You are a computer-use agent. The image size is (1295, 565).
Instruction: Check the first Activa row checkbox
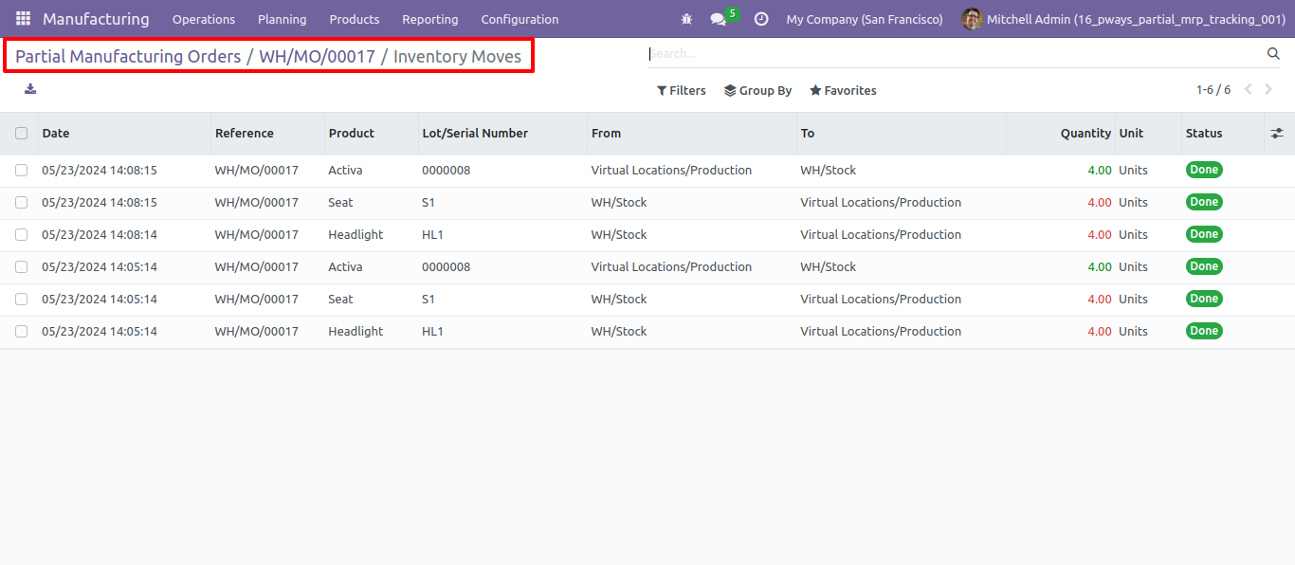point(21,171)
